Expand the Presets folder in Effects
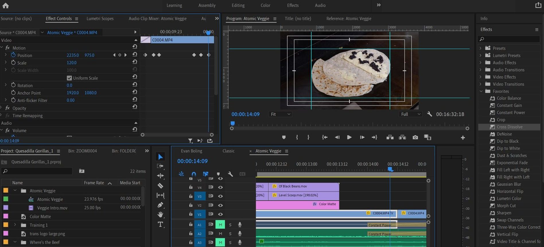 pyautogui.click(x=481, y=48)
